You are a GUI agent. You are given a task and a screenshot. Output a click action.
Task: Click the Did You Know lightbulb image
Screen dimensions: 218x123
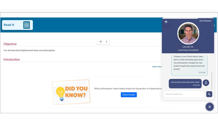tap(71, 92)
